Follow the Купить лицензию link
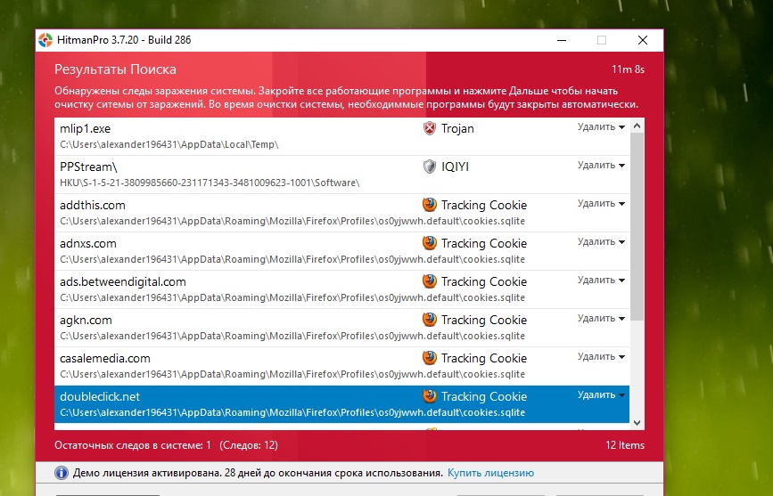This screenshot has width=773, height=496. pos(490,474)
